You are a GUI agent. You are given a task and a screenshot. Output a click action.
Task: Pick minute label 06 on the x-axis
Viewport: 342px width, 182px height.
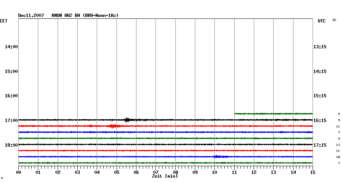coord(136,172)
